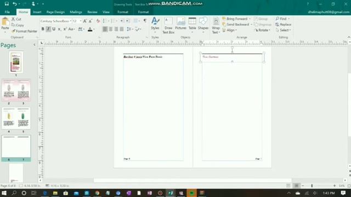Toggle Underline formatting
351x197 pixels.
54,29
